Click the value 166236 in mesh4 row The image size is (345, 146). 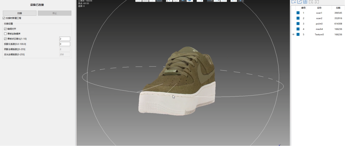(338, 29)
